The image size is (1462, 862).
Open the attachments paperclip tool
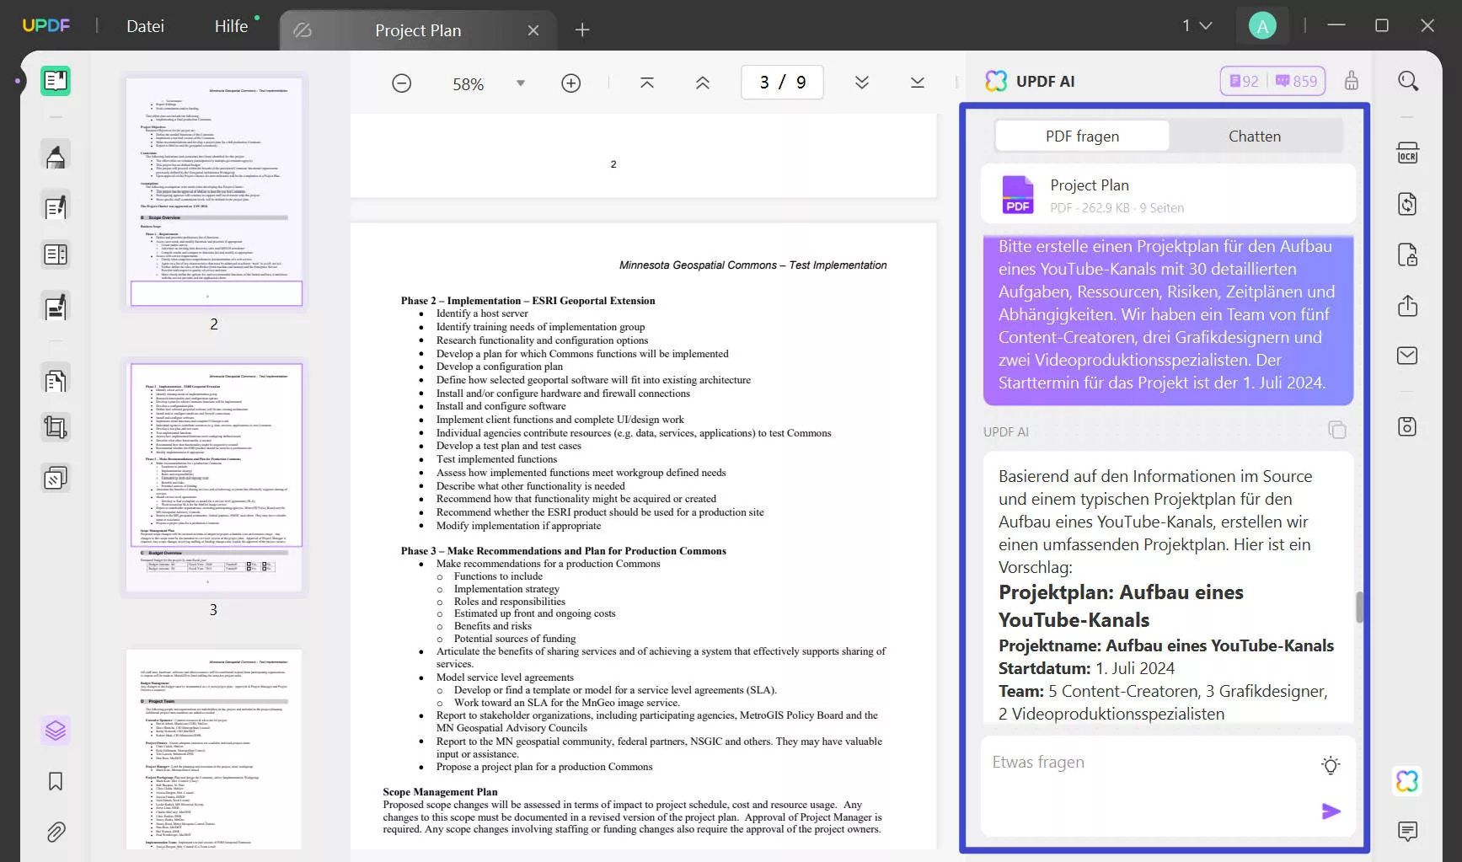pos(56,833)
